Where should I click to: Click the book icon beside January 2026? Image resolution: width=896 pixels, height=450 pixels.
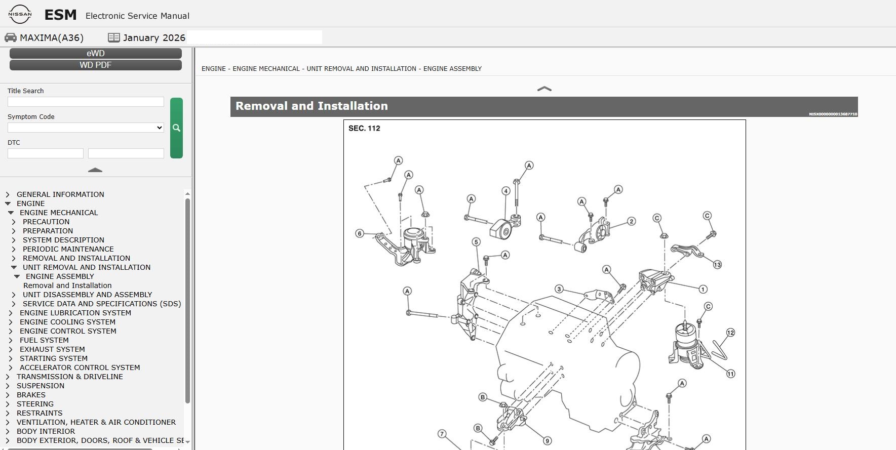tap(114, 37)
